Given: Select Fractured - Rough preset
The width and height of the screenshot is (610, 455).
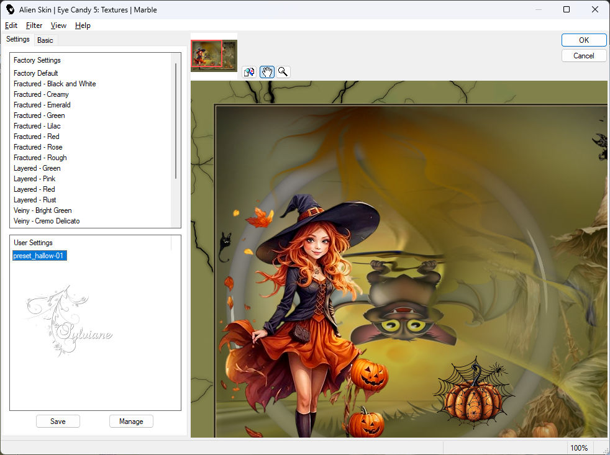Looking at the screenshot, I should 40,157.
